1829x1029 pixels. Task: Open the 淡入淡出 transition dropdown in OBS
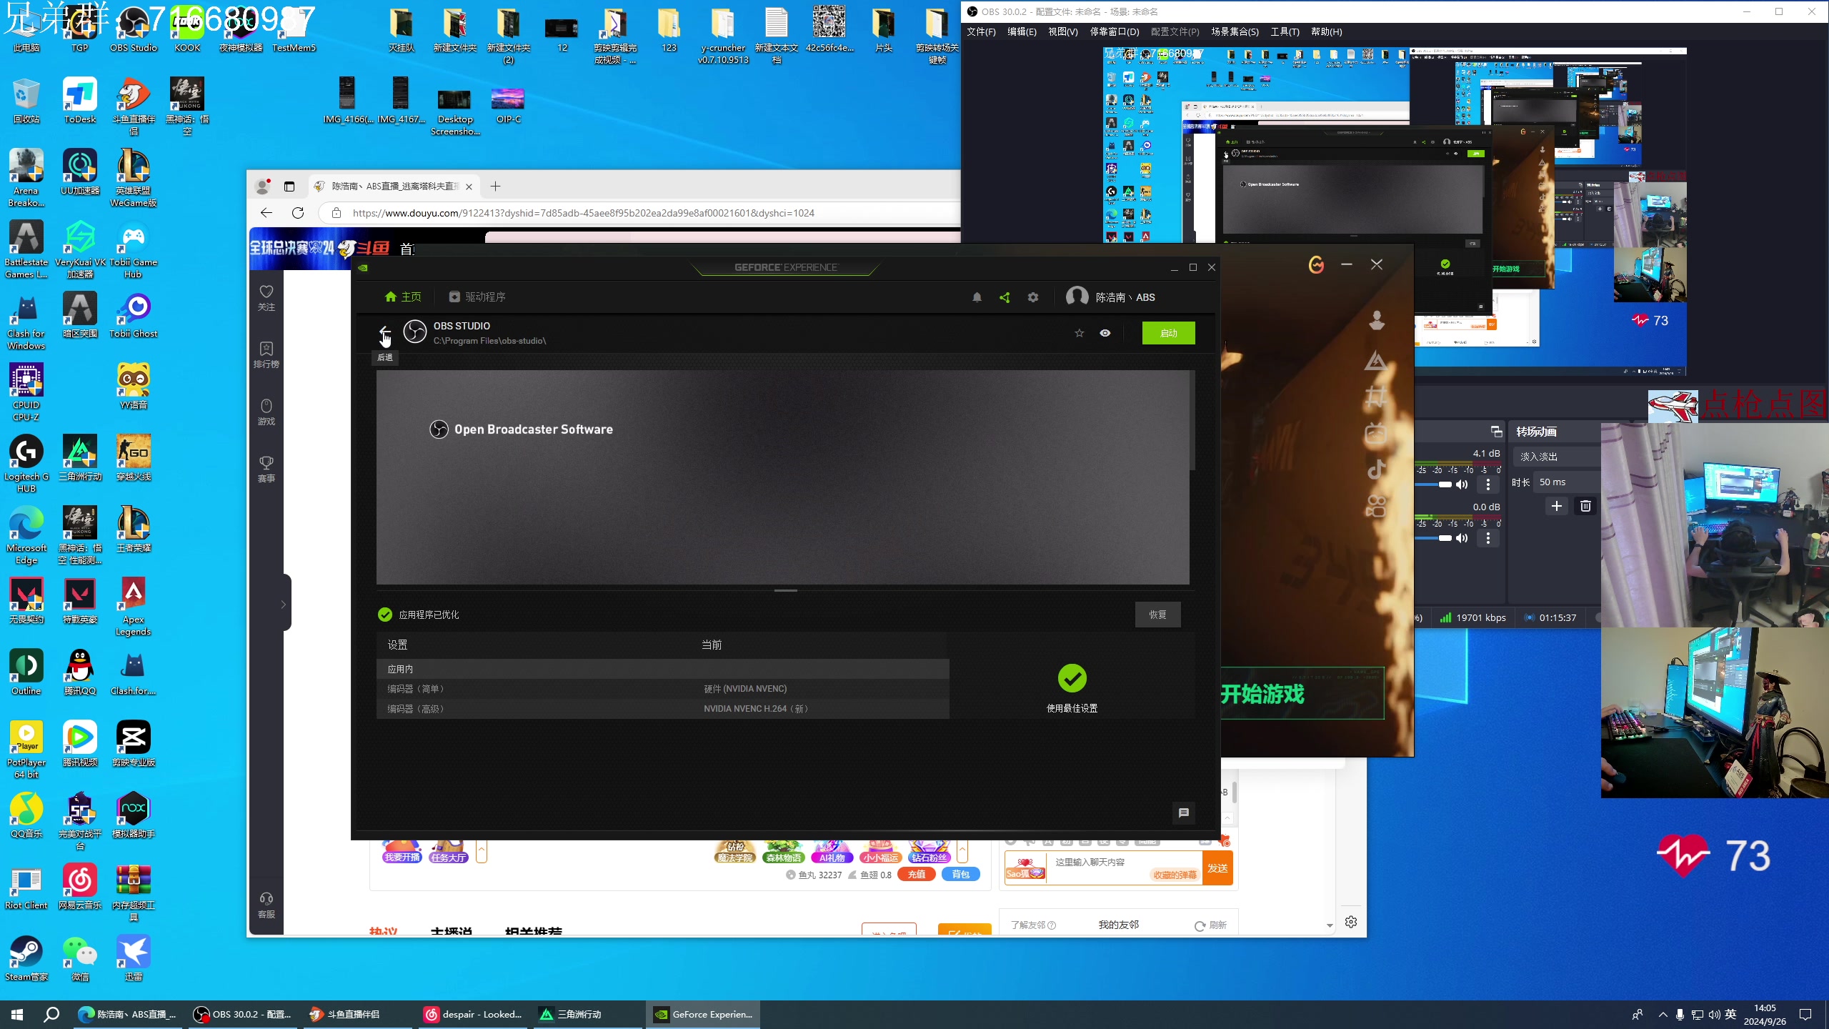(1558, 457)
